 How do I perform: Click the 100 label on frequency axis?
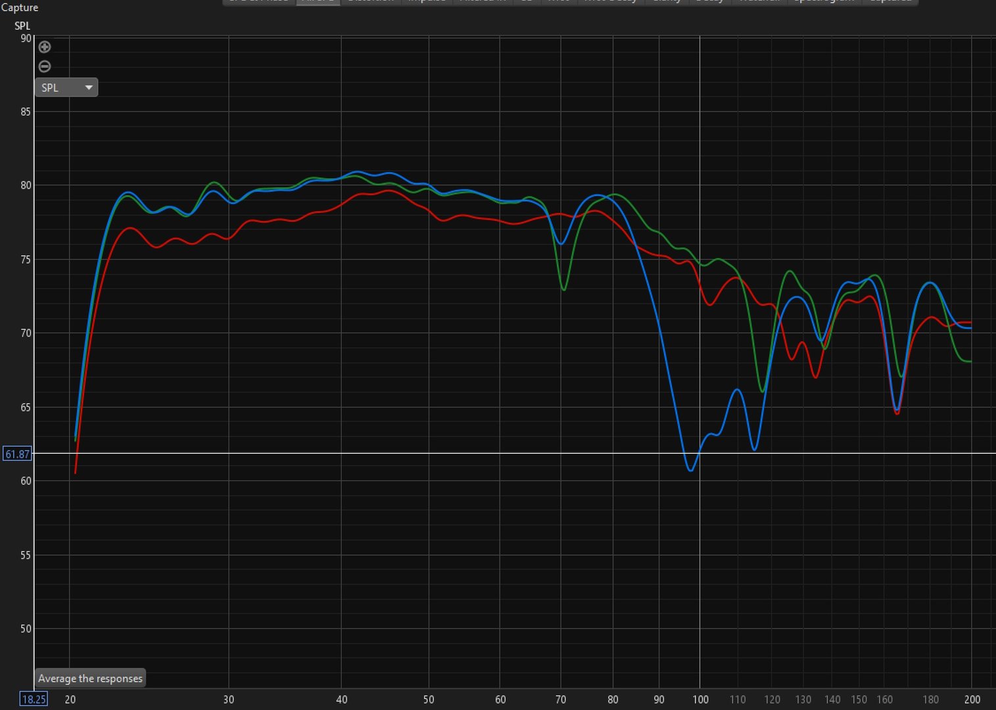click(700, 699)
